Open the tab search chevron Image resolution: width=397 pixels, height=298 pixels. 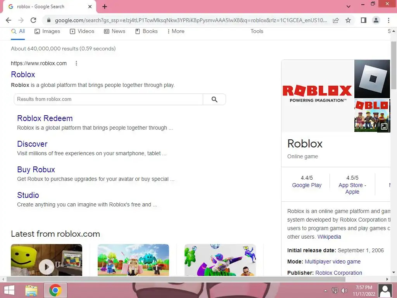pos(349,7)
